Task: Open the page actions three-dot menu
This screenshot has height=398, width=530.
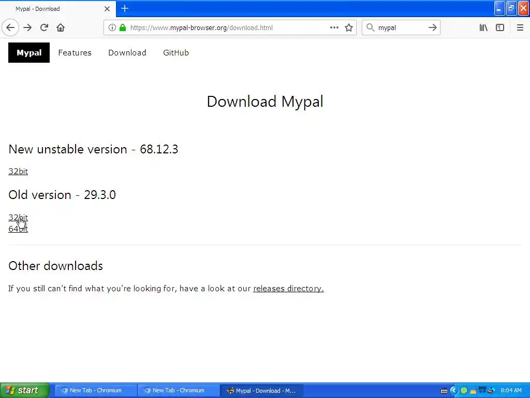Action: click(x=334, y=28)
